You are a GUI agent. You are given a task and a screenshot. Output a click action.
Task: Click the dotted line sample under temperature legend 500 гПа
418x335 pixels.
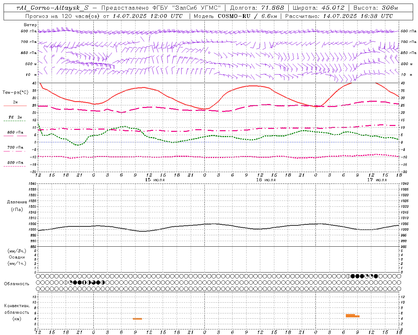coord(14,166)
